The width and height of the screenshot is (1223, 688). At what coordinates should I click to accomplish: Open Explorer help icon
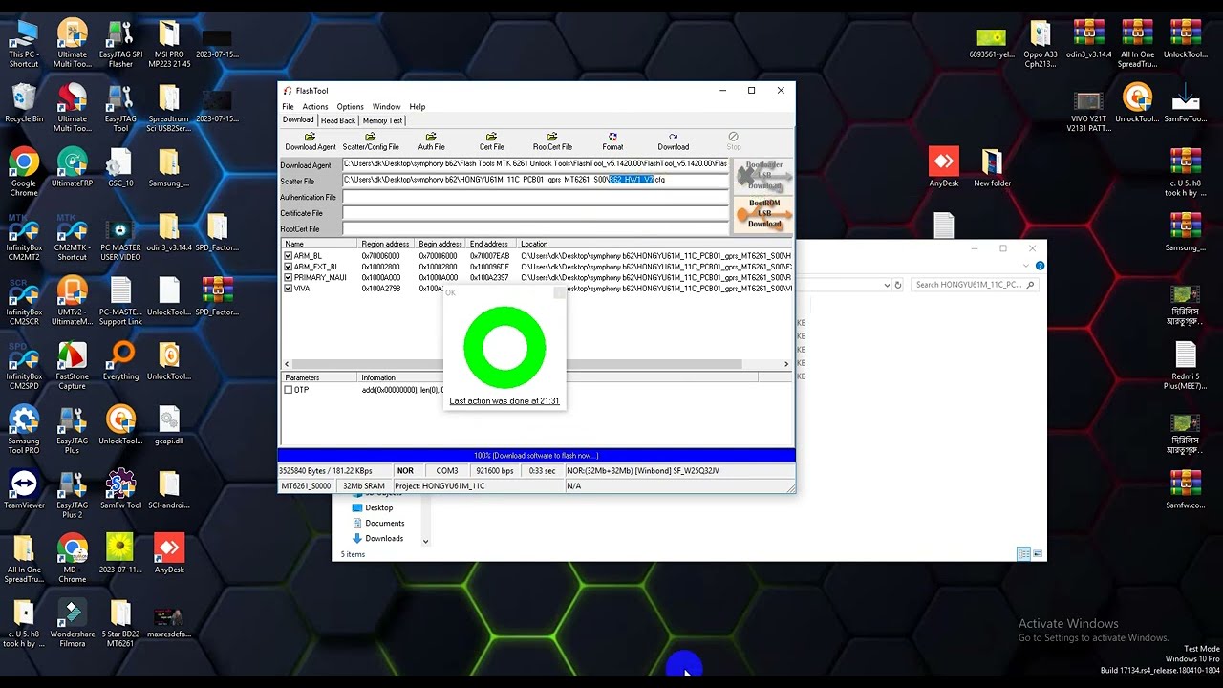click(1040, 266)
